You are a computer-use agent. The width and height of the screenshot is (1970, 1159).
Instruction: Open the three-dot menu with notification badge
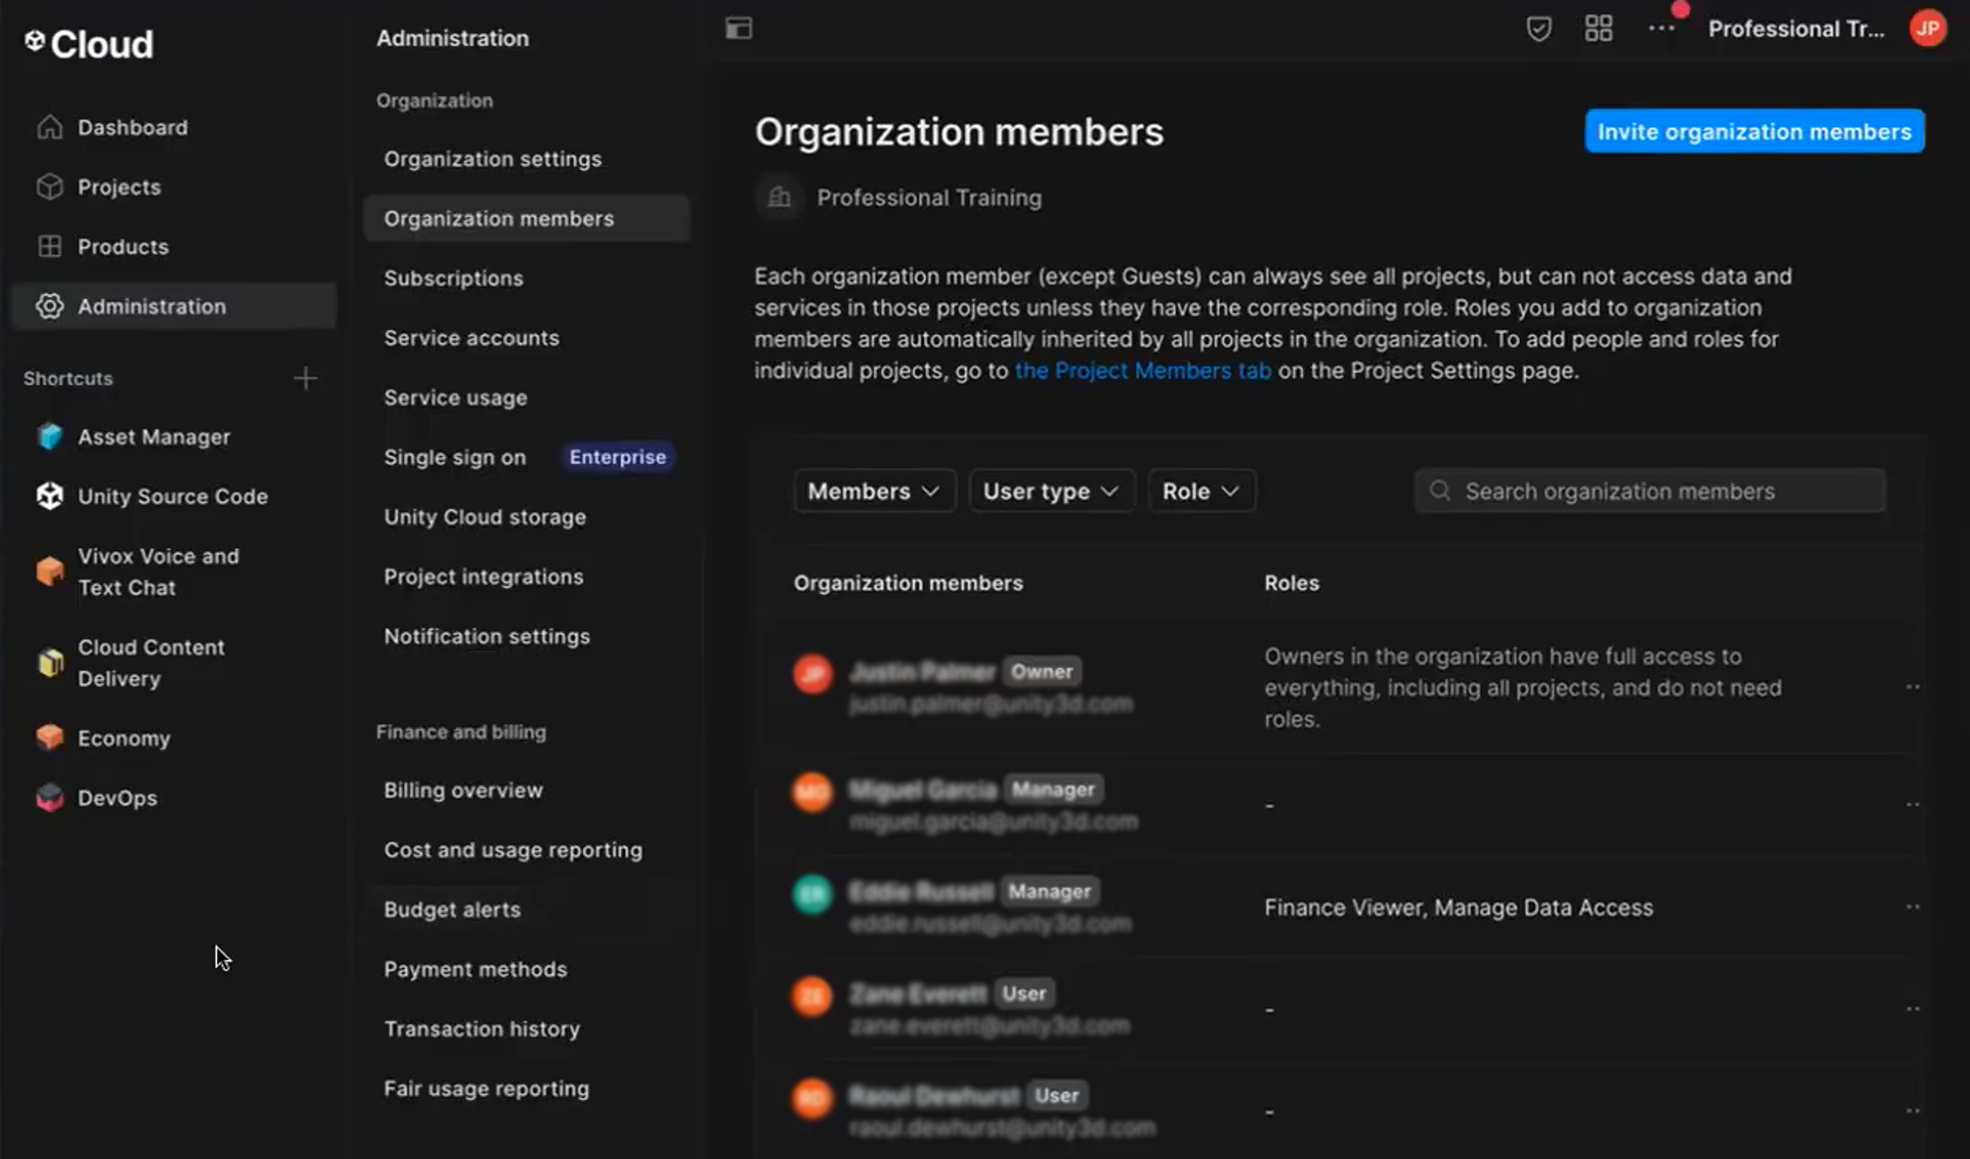click(1661, 28)
